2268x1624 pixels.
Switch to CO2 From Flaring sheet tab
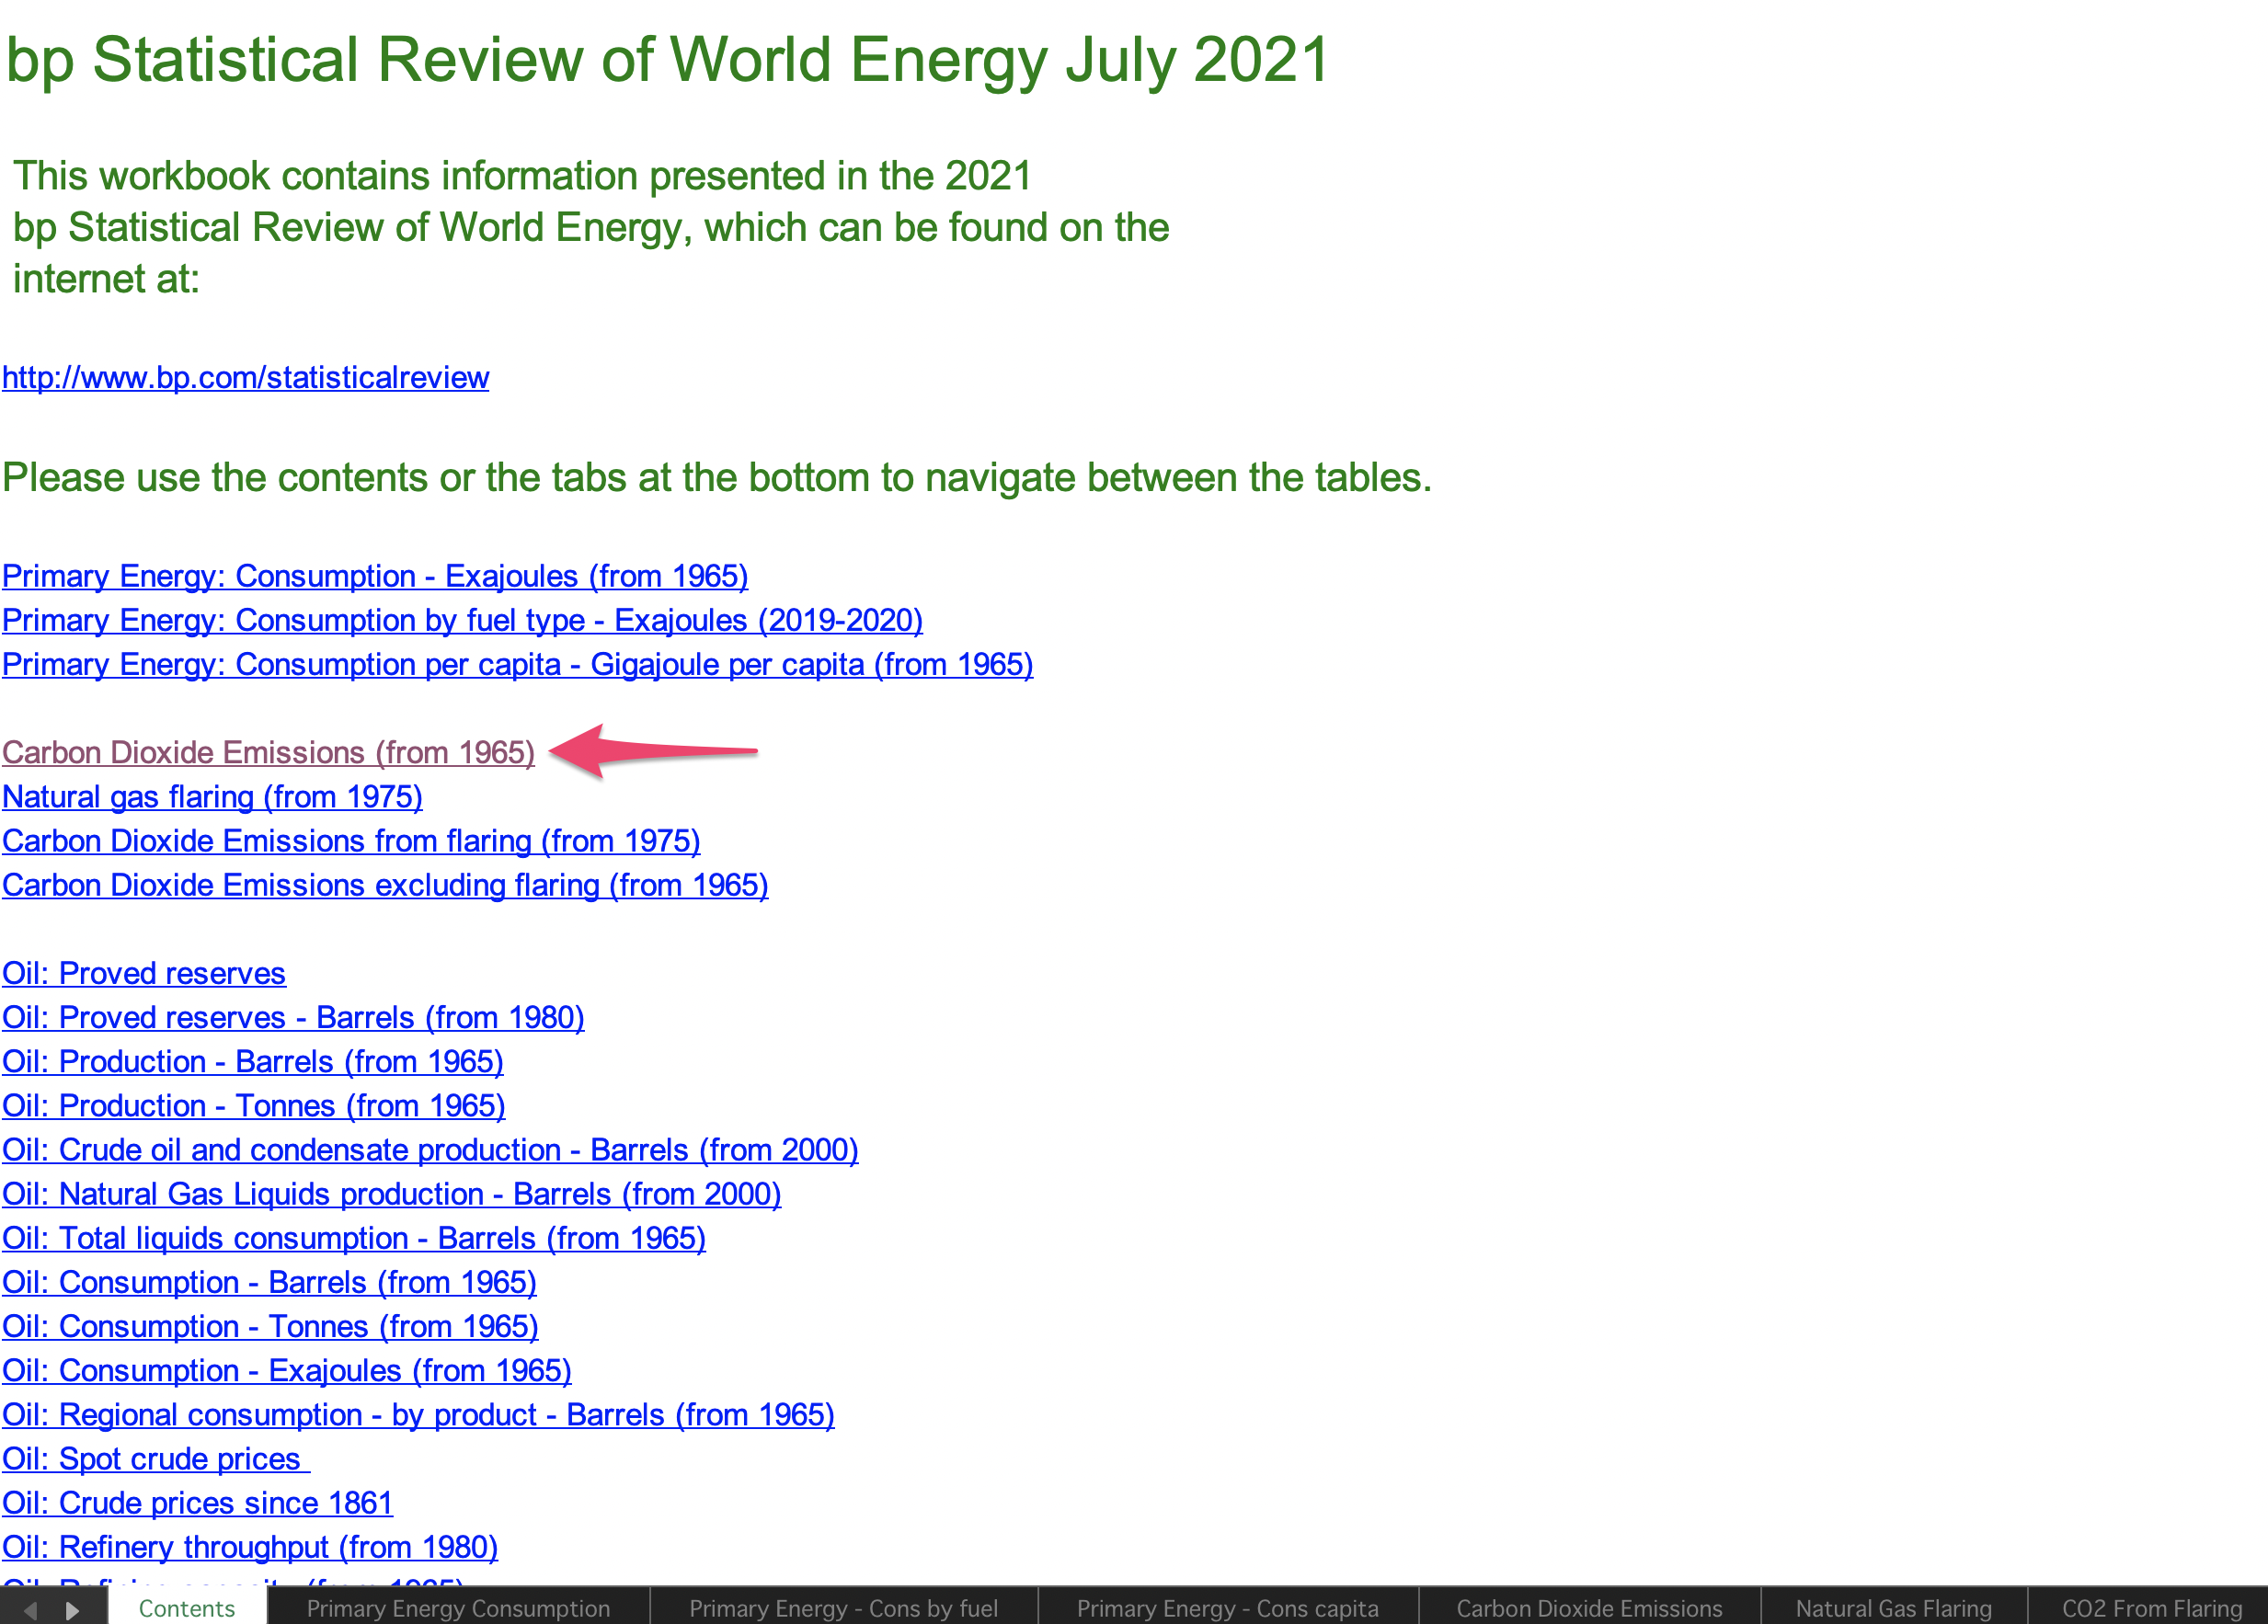pos(2150,1607)
